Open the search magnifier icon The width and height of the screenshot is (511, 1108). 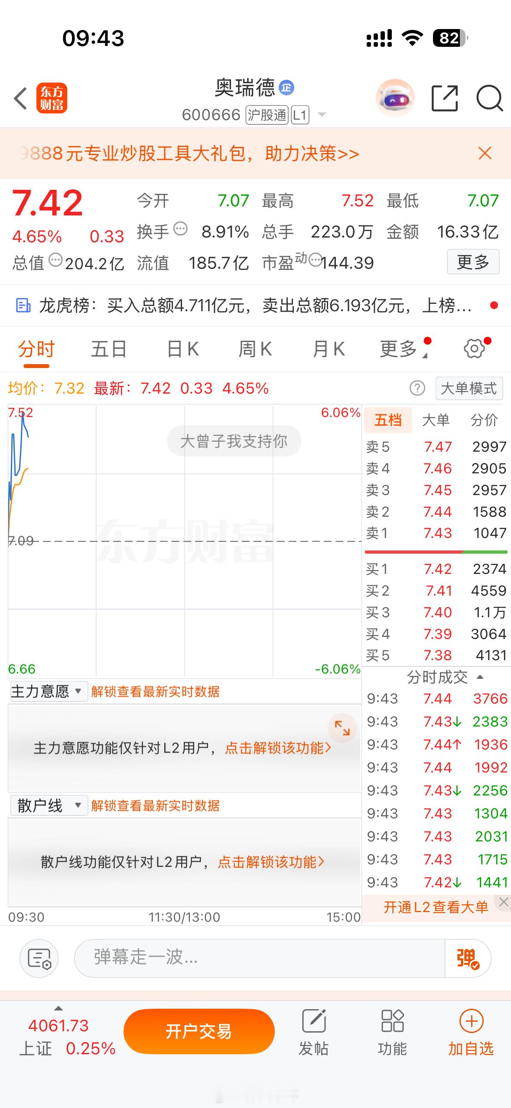tap(489, 98)
